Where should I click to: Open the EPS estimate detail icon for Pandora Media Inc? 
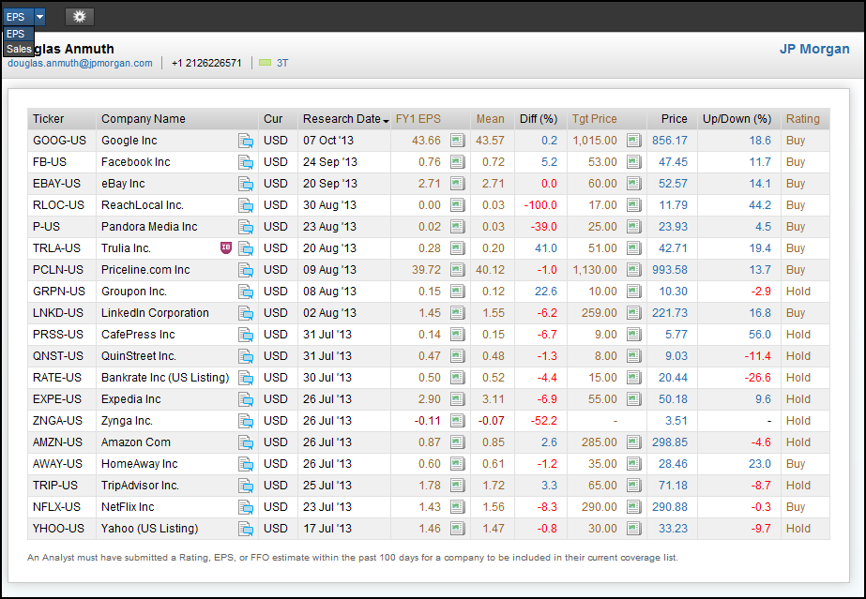(x=457, y=227)
